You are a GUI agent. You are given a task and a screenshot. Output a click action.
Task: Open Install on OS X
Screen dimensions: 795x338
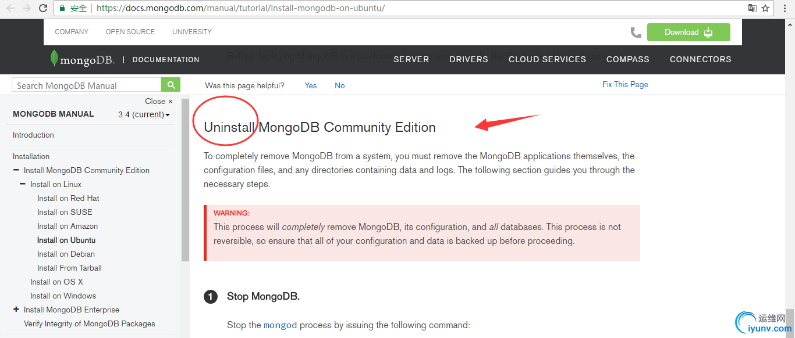pos(56,282)
